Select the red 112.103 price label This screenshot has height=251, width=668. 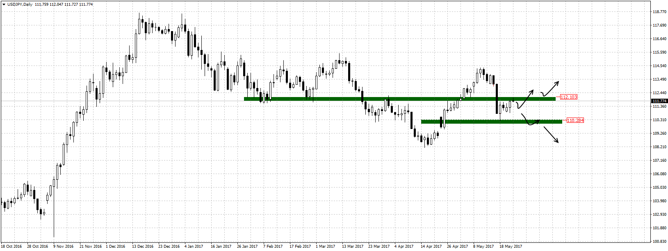coord(568,97)
